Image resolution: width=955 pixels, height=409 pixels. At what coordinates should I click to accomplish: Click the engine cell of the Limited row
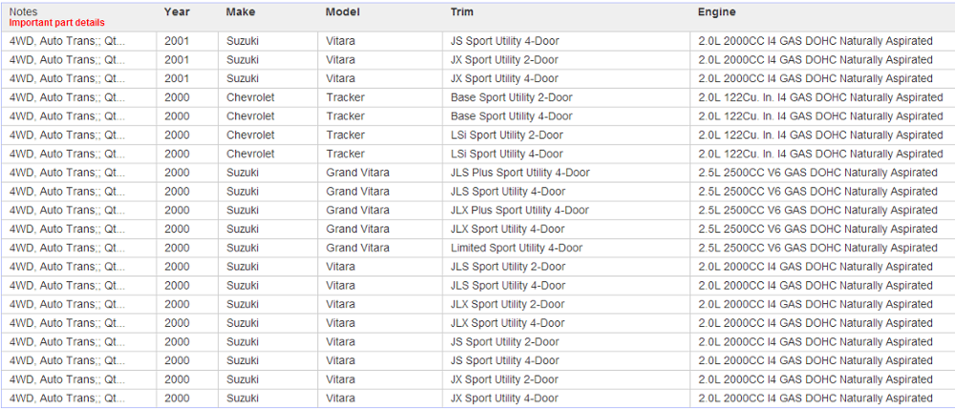pos(817,248)
